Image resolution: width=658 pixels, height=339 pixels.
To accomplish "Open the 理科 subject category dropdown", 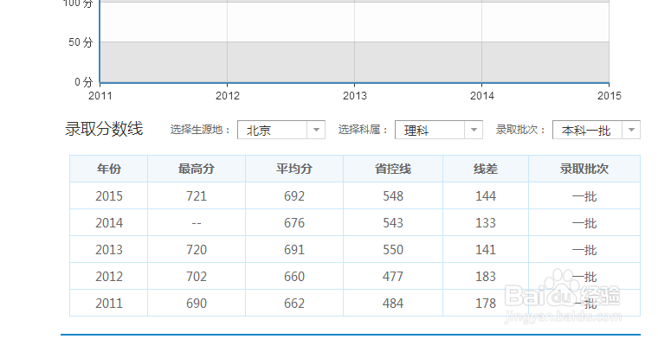I will point(439,130).
